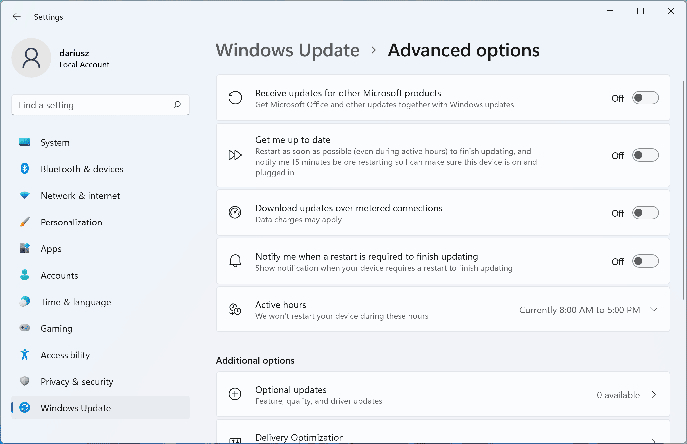Viewport: 687px width, 444px height.
Task: Click the search magnifier icon
Action: click(177, 105)
